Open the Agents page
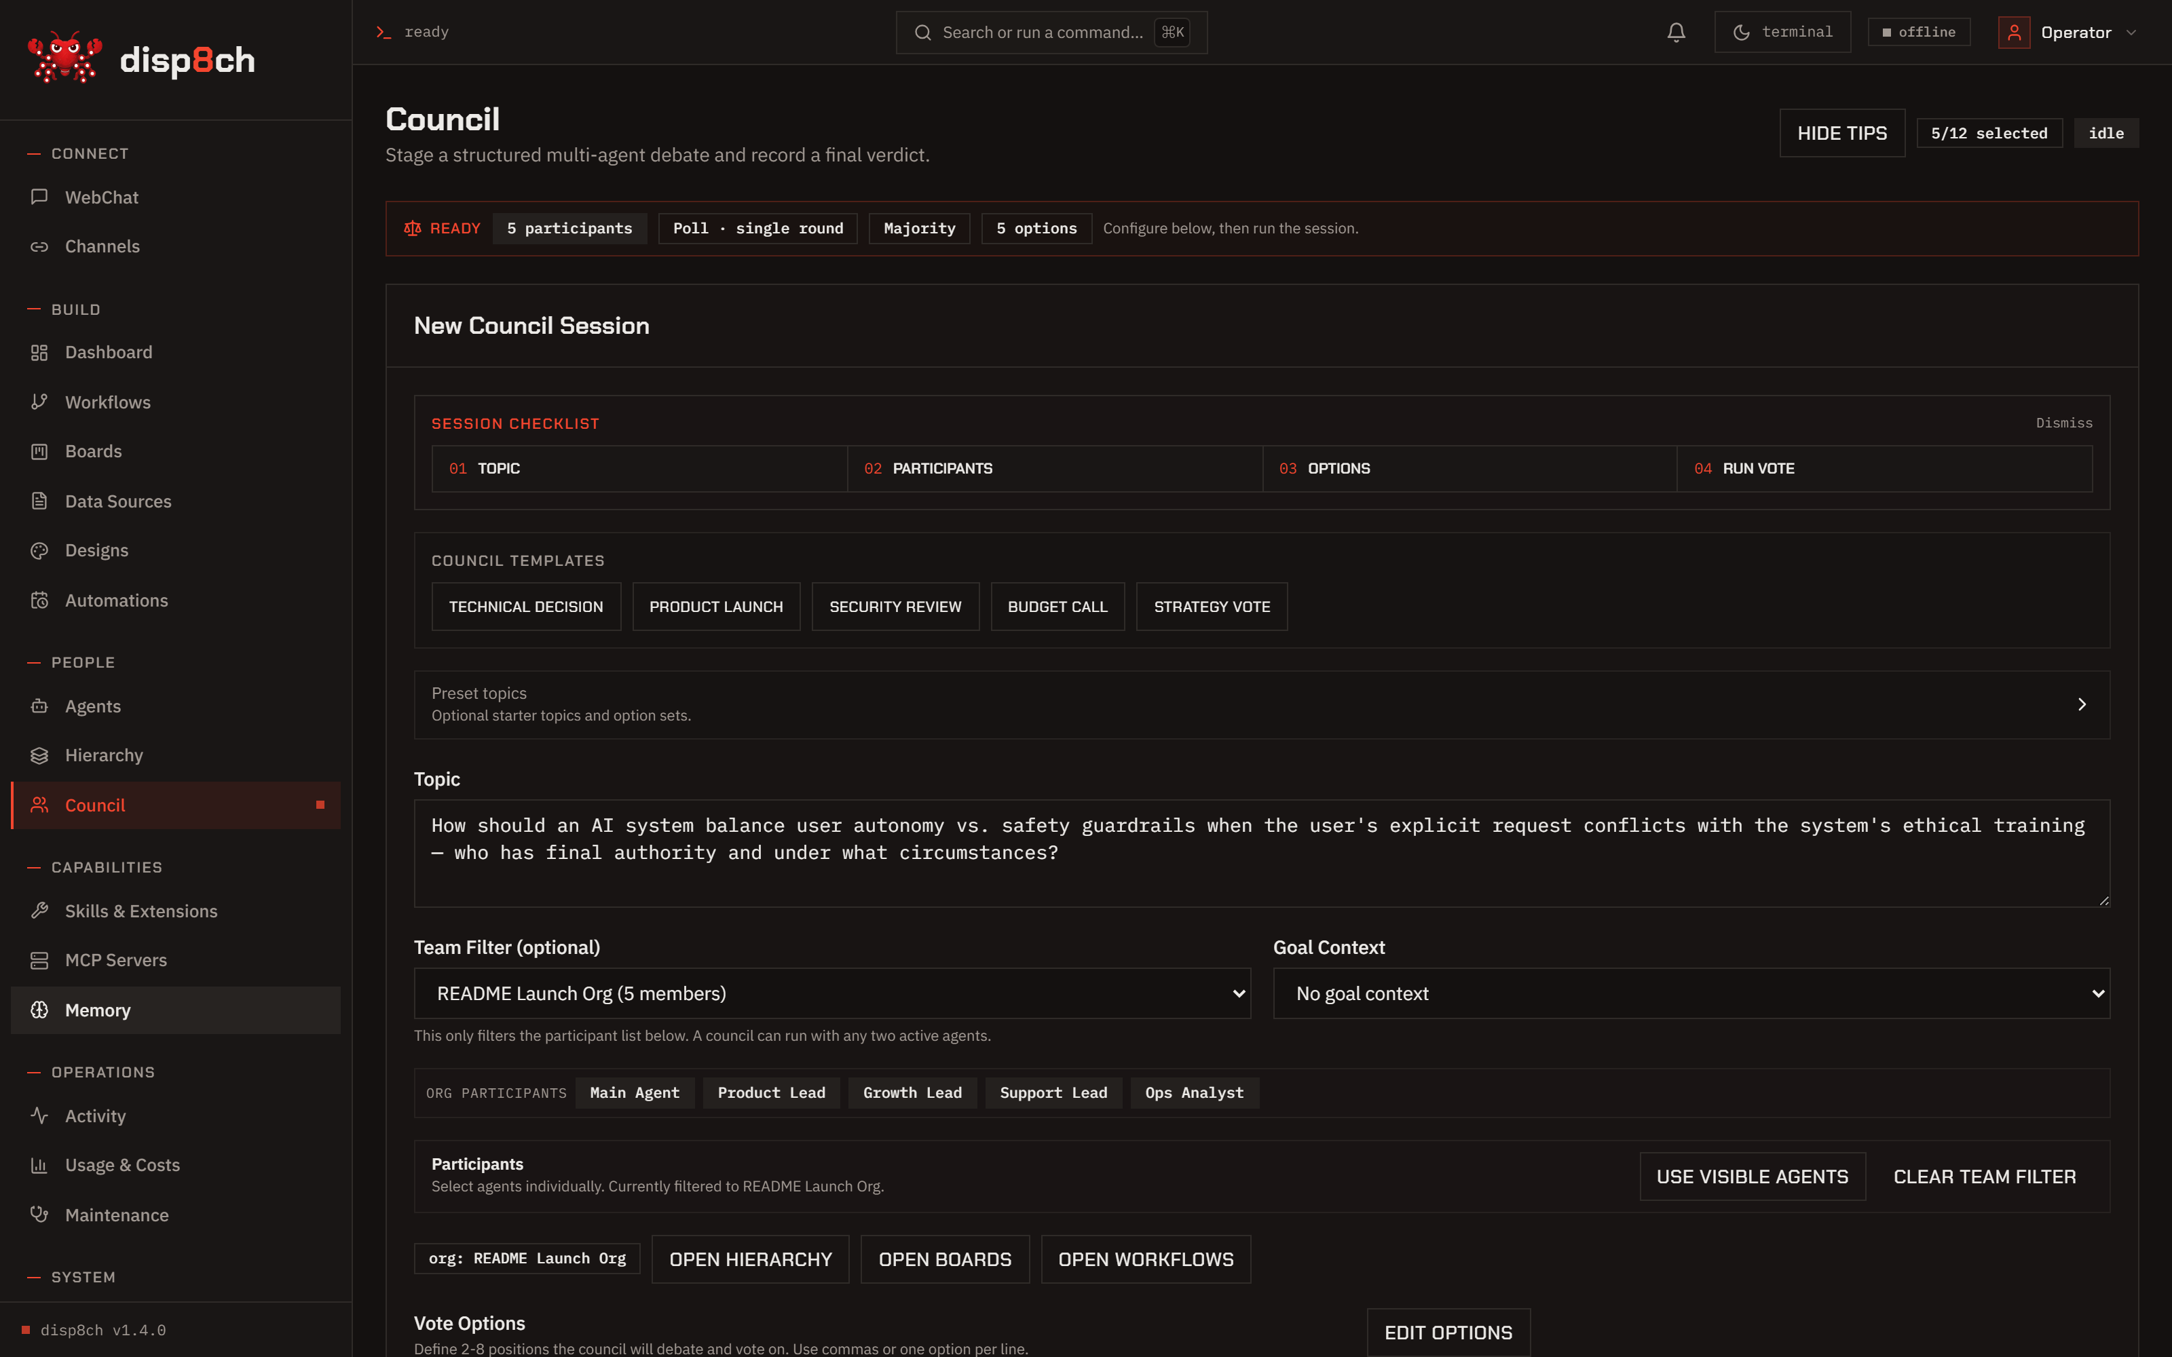 tap(176, 706)
